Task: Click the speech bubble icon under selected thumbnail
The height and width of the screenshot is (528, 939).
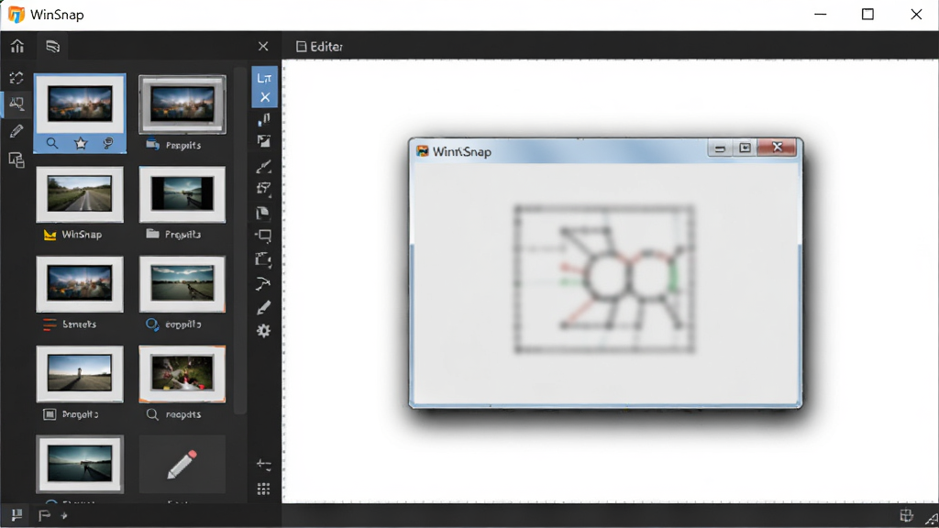Action: pos(108,143)
